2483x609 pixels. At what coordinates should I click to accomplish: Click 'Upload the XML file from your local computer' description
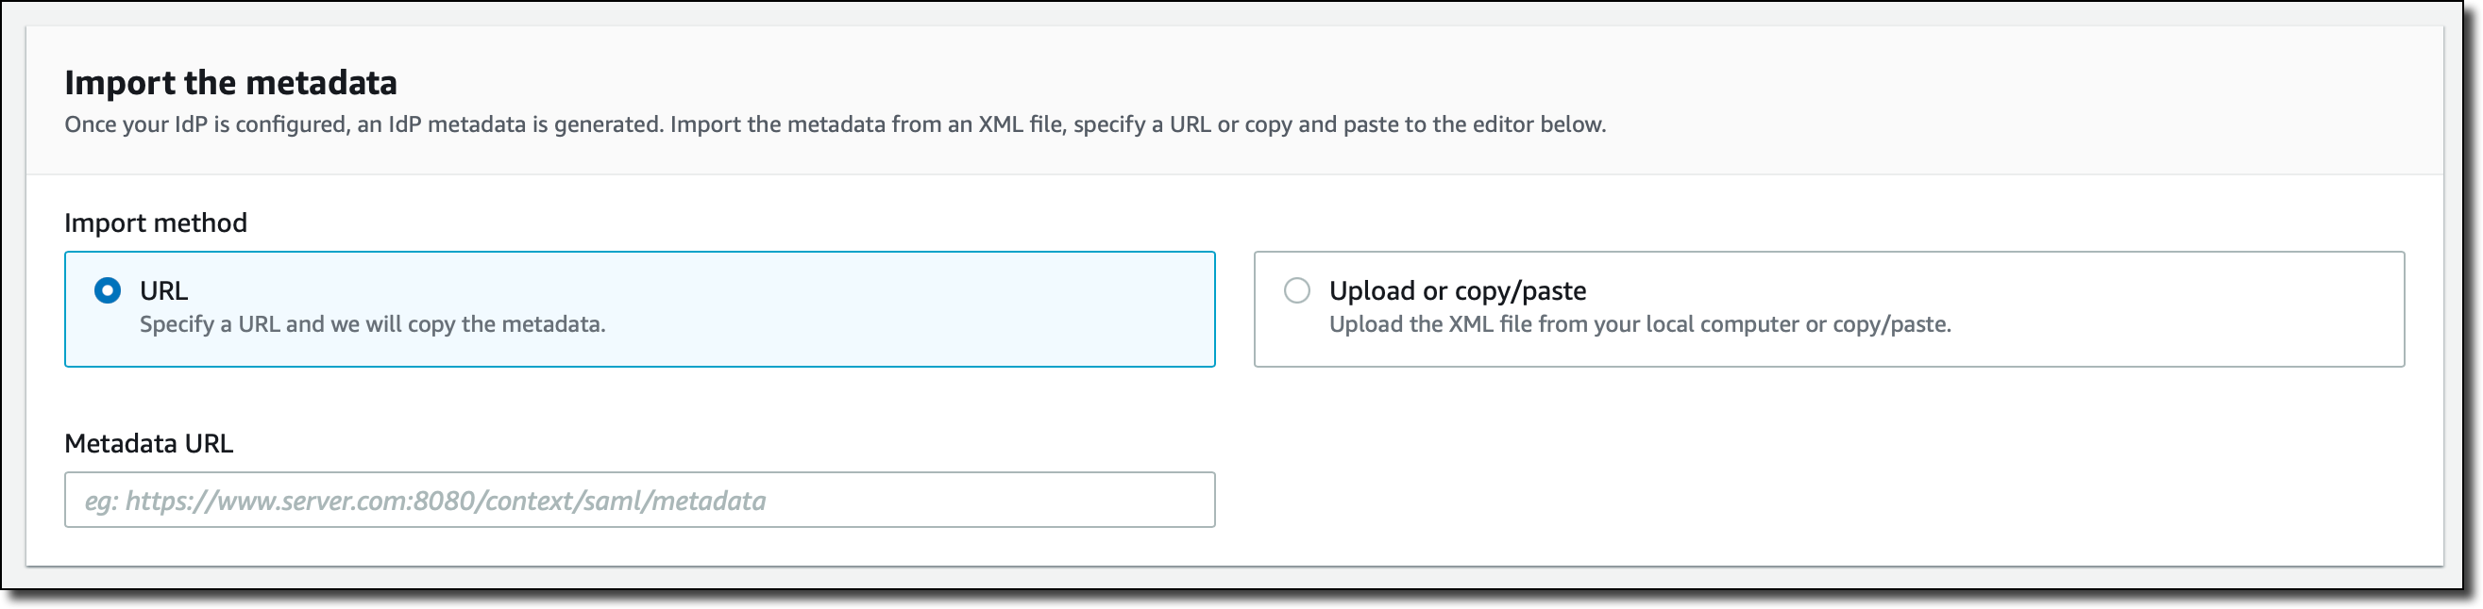pos(1640,324)
